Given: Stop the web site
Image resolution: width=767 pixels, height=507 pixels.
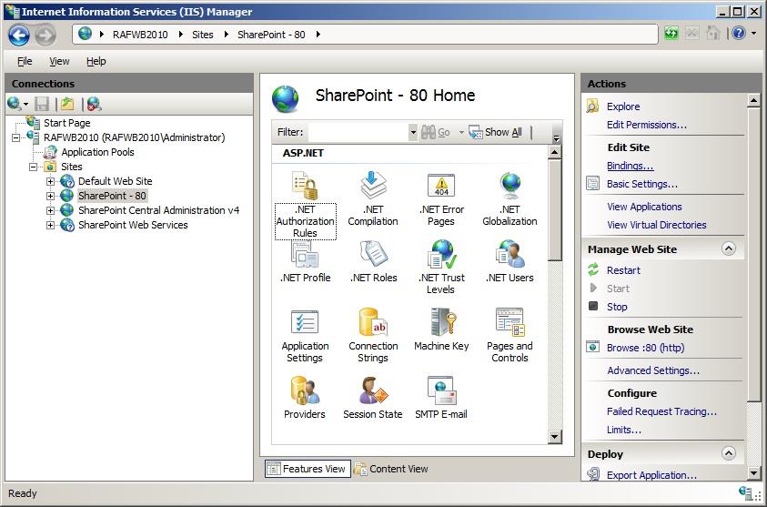Looking at the screenshot, I should tap(617, 307).
